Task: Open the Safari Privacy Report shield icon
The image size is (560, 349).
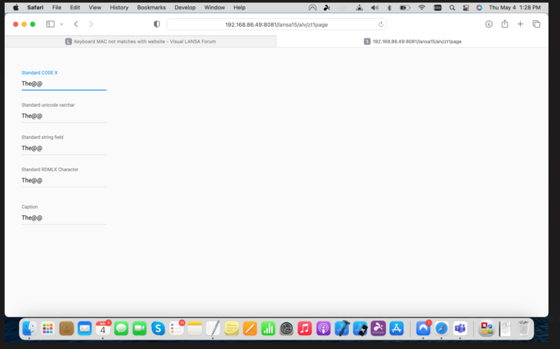Action: [x=157, y=24]
